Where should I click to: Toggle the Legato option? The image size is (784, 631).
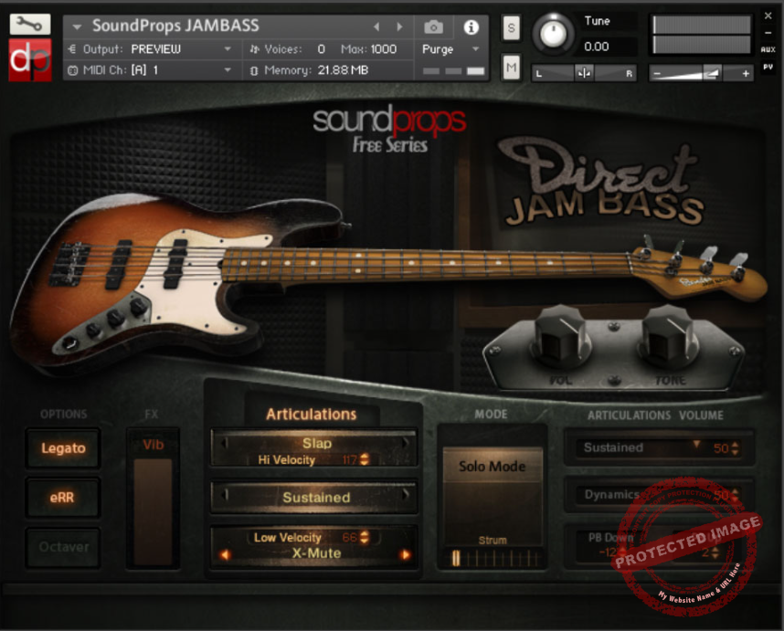(63, 448)
